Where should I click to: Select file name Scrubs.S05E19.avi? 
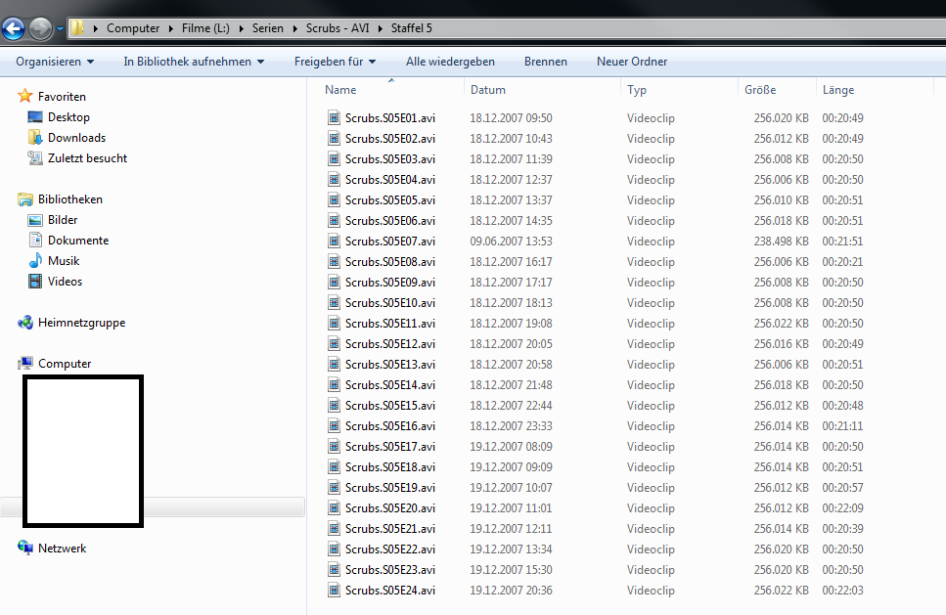tap(389, 487)
